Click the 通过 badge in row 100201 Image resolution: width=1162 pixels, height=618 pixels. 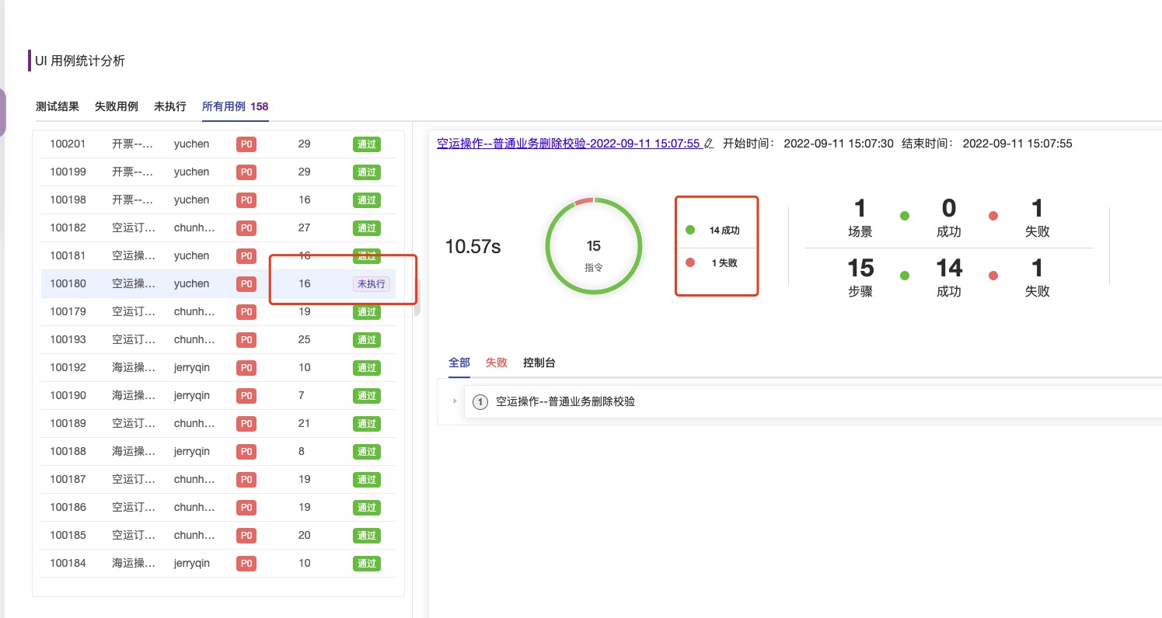[366, 144]
